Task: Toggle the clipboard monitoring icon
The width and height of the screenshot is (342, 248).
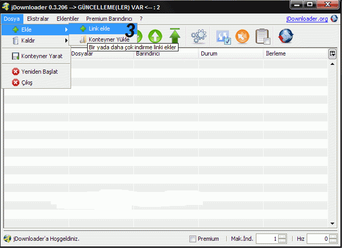Action: (263, 36)
